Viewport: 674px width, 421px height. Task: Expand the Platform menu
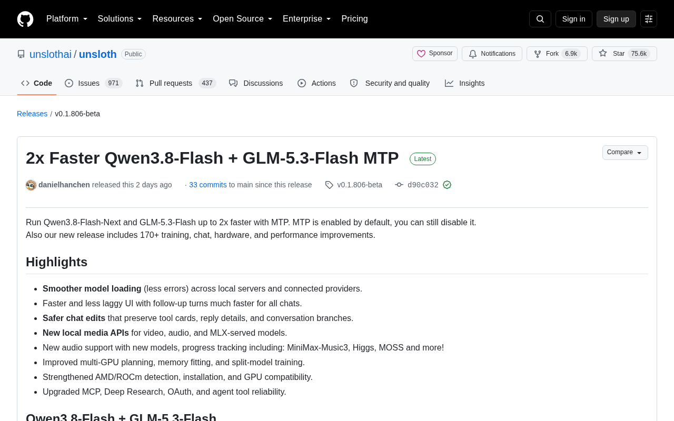[x=67, y=19]
